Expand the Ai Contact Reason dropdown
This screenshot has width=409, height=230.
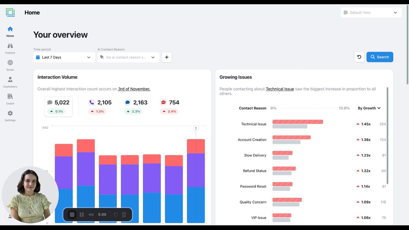[x=128, y=57]
